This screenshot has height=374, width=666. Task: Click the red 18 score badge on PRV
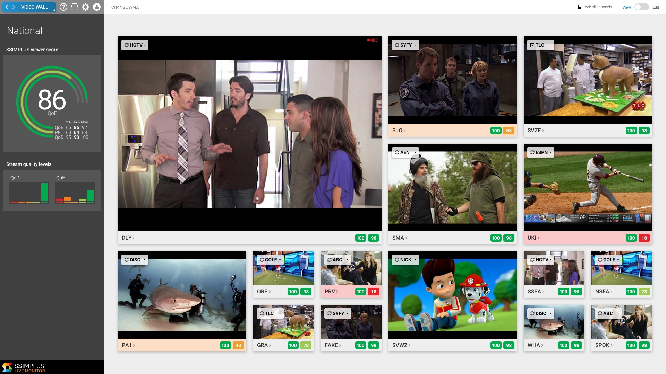click(374, 292)
